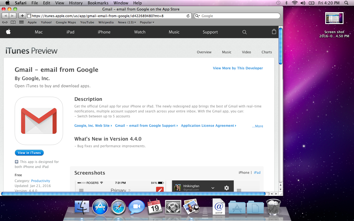Launch App Store from the Dock
This screenshot has width=354, height=221.
[100, 207]
